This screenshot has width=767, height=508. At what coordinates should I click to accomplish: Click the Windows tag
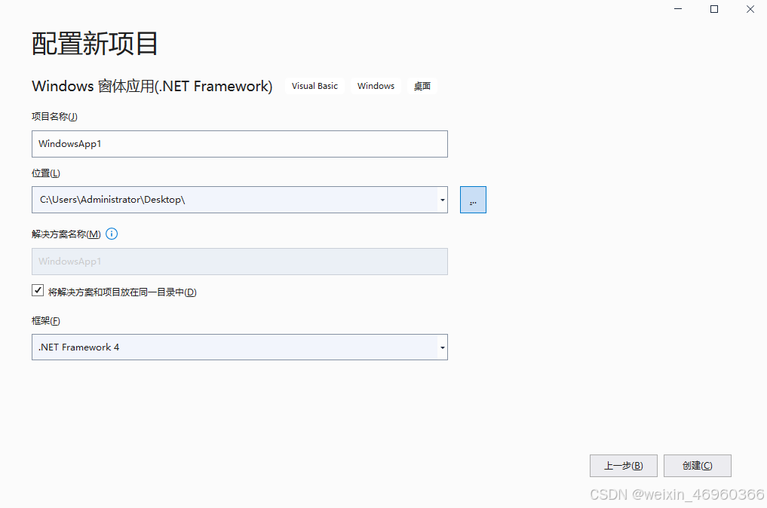click(x=376, y=86)
